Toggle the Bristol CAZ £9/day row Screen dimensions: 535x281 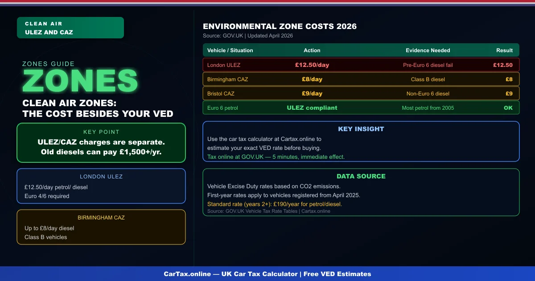361,93
